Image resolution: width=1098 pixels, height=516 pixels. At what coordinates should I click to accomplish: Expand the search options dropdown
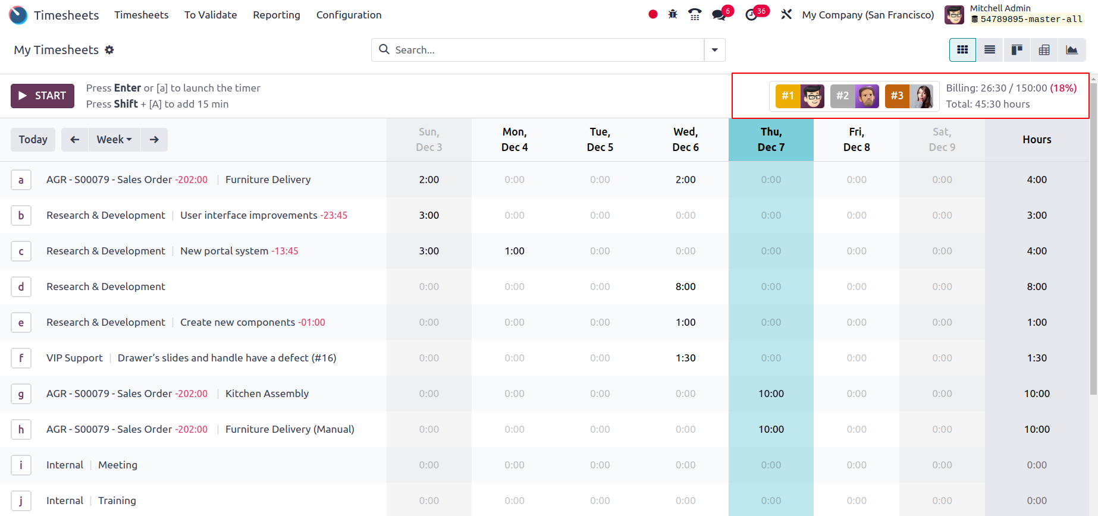click(715, 50)
